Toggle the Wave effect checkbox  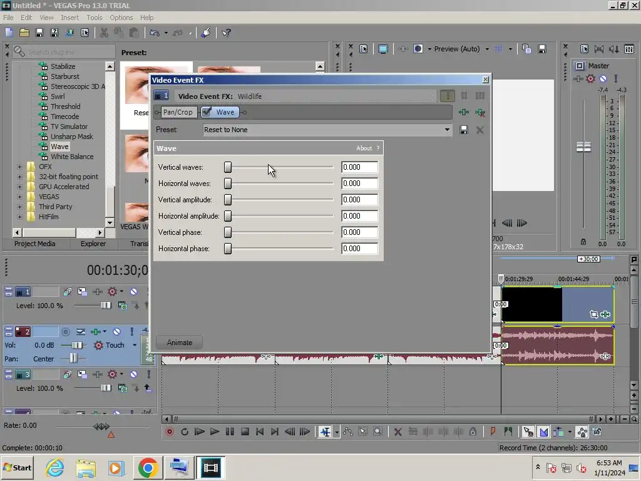click(207, 111)
